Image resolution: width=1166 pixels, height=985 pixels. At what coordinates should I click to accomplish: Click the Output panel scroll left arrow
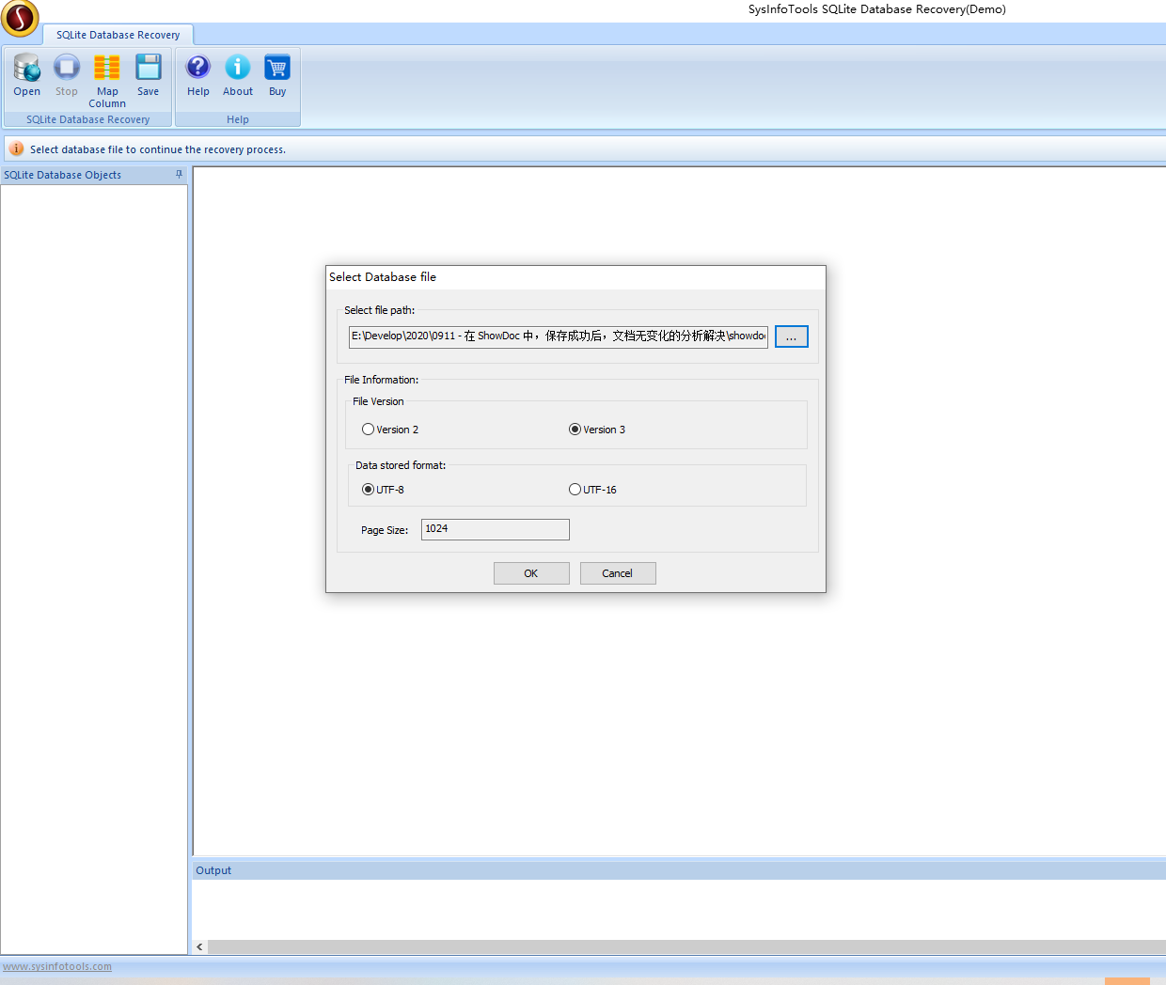pyautogui.click(x=199, y=946)
